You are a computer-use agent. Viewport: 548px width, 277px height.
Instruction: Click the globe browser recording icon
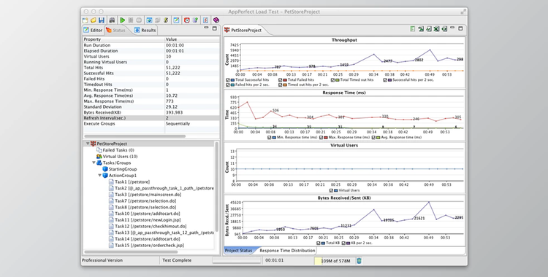pyautogui.click(x=149, y=20)
